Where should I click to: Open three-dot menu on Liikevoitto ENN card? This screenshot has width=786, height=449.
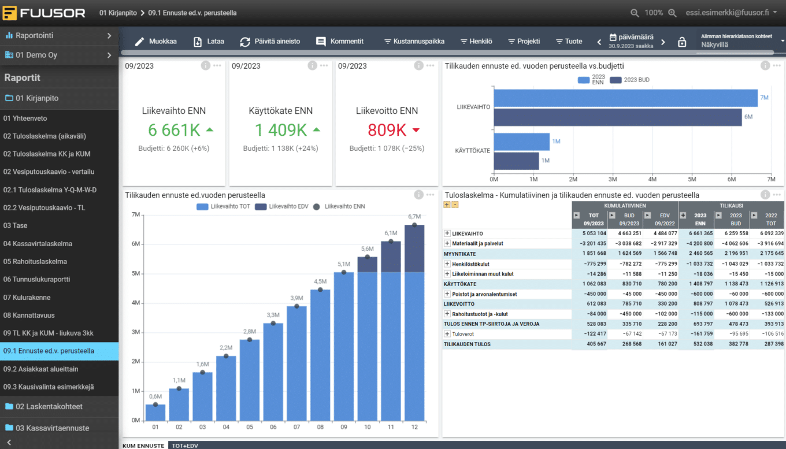click(x=429, y=65)
